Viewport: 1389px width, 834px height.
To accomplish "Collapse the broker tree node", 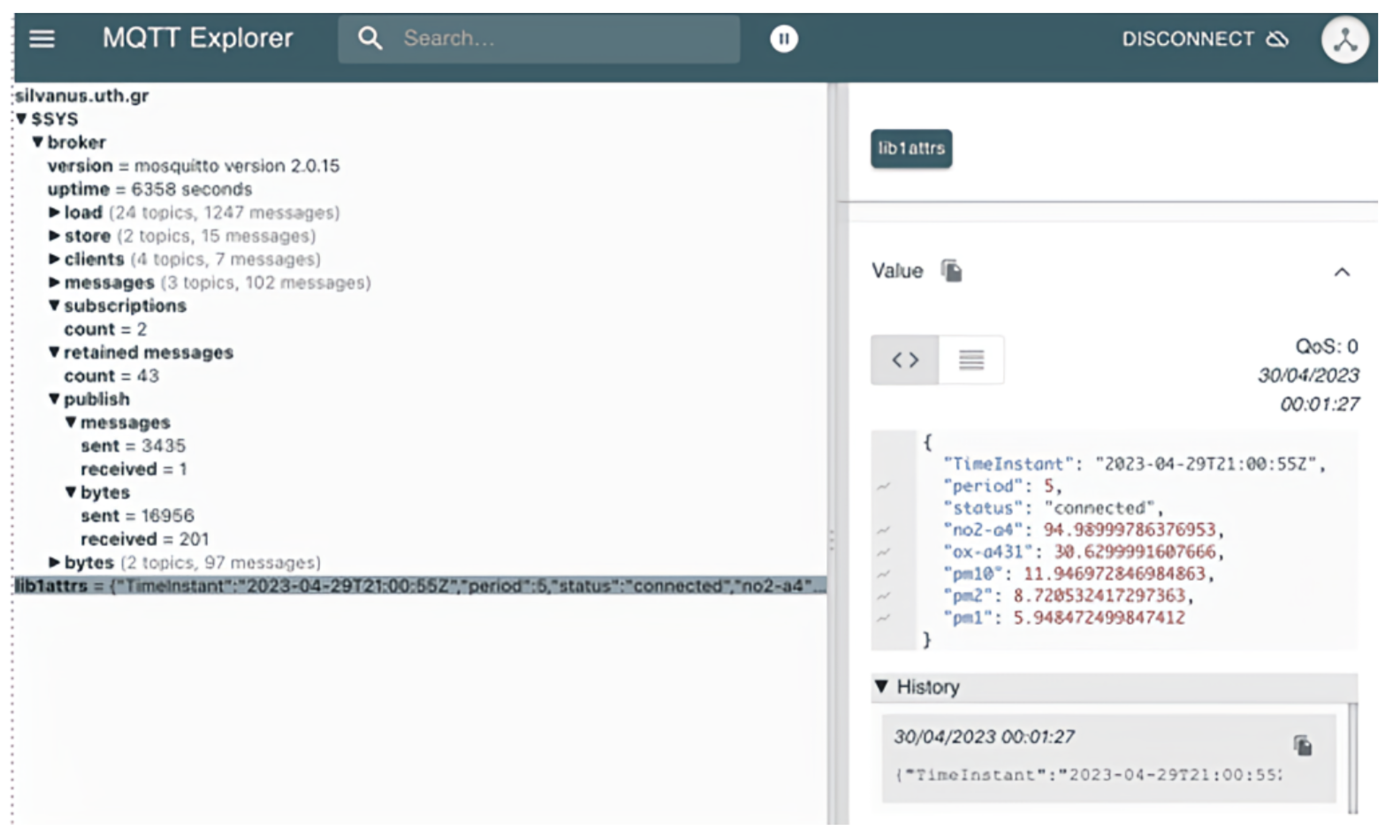I will [x=38, y=141].
